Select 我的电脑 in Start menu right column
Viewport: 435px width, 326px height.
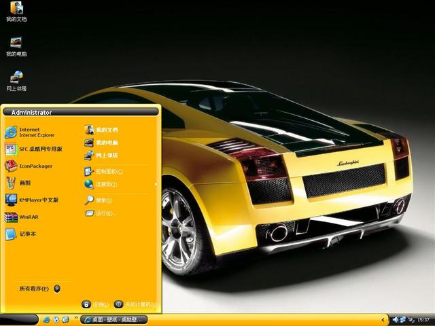[105, 143]
